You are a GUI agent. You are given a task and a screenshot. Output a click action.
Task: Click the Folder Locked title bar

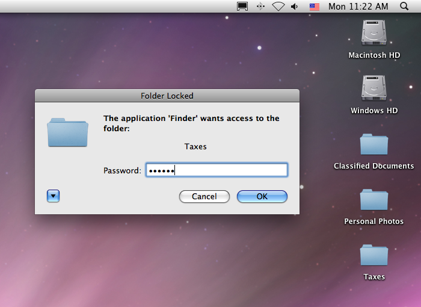pyautogui.click(x=167, y=96)
